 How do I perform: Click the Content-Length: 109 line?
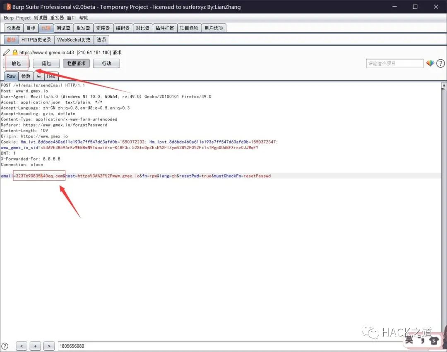click(x=24, y=131)
